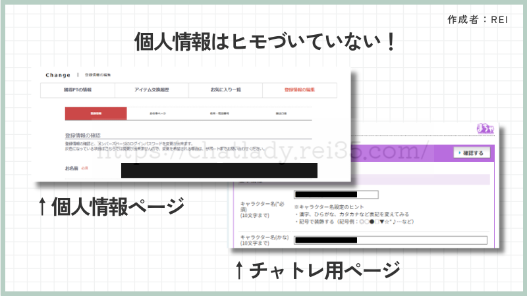527x296 pixels.
Task: Select the red 登録情報の編集 tab
Action: pos(300,90)
